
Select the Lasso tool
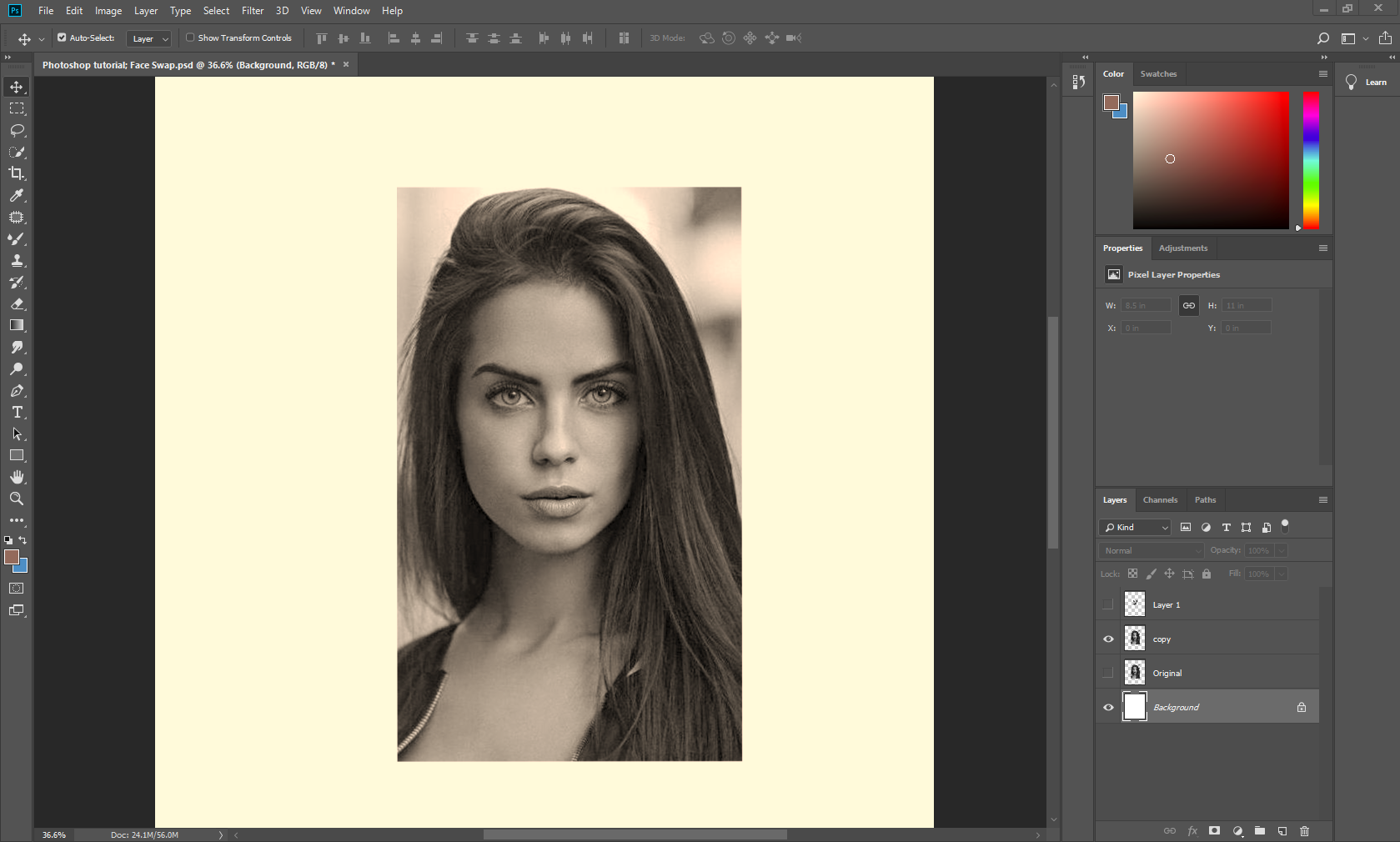pyautogui.click(x=17, y=130)
